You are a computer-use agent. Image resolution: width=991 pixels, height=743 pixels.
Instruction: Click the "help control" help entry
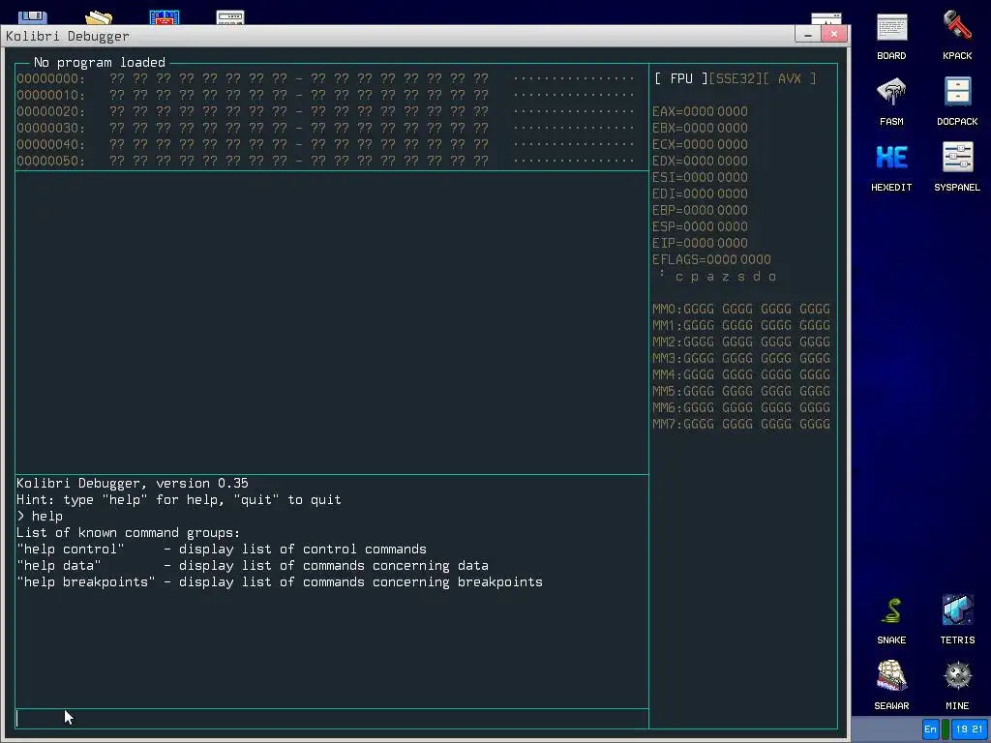coord(222,550)
